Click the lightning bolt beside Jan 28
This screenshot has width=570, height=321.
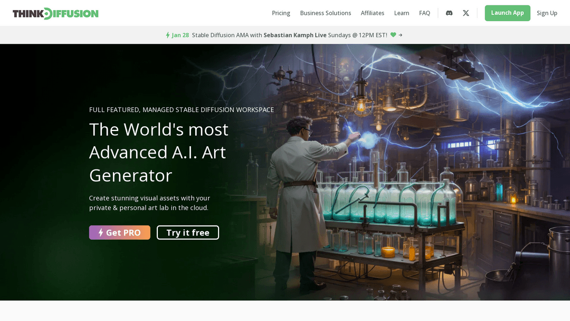(x=168, y=35)
